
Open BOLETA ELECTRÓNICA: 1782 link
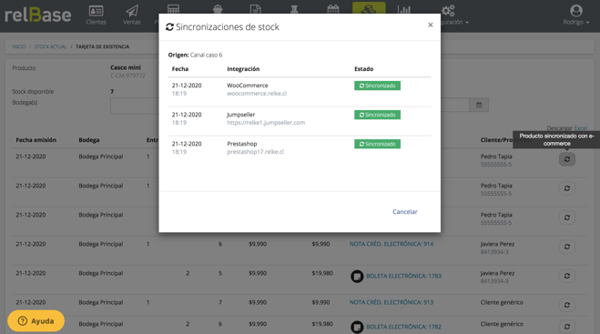click(403, 327)
